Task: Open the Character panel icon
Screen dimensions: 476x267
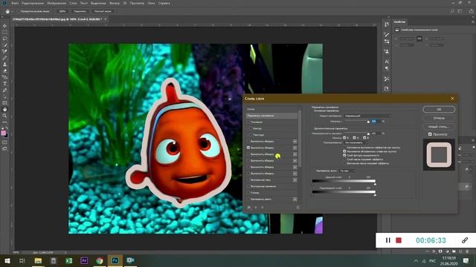Action: point(387,62)
